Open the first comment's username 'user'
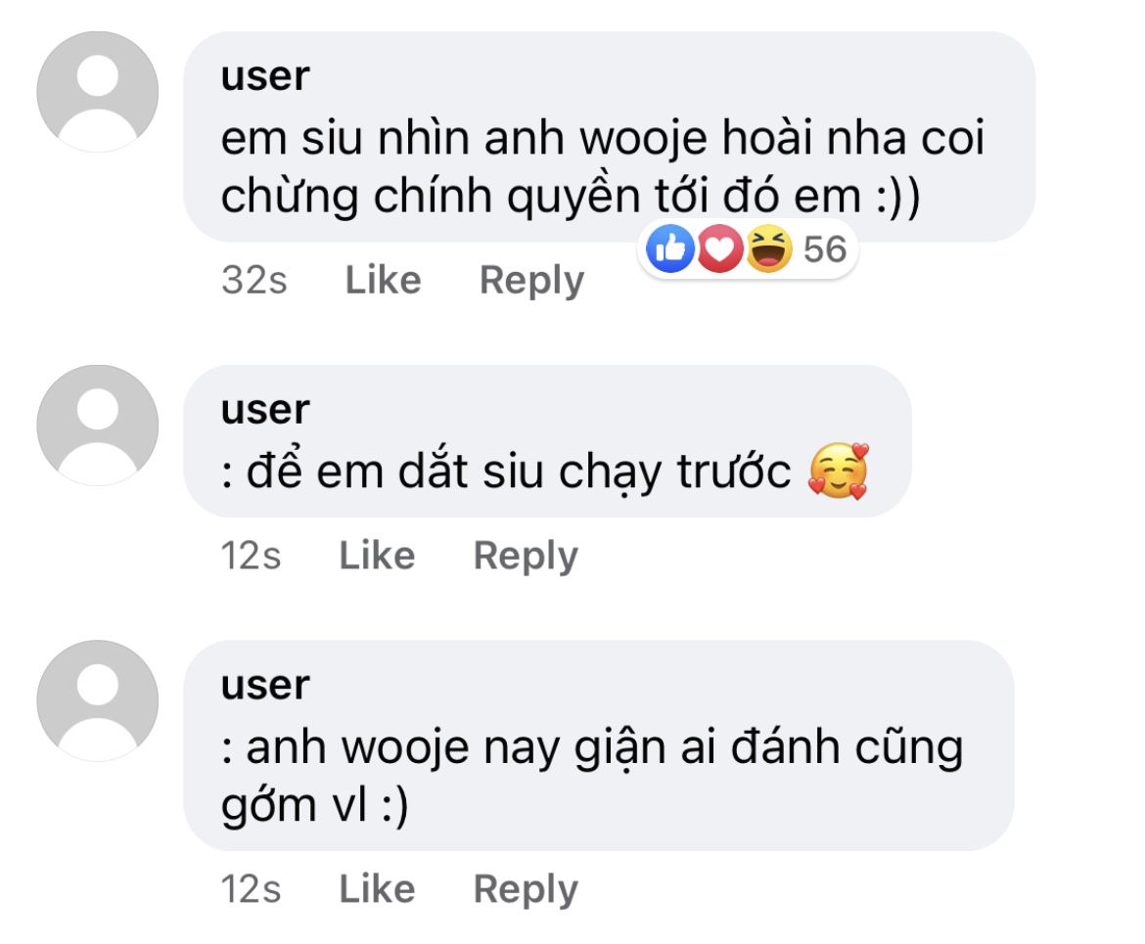The image size is (1145, 944). point(266,76)
